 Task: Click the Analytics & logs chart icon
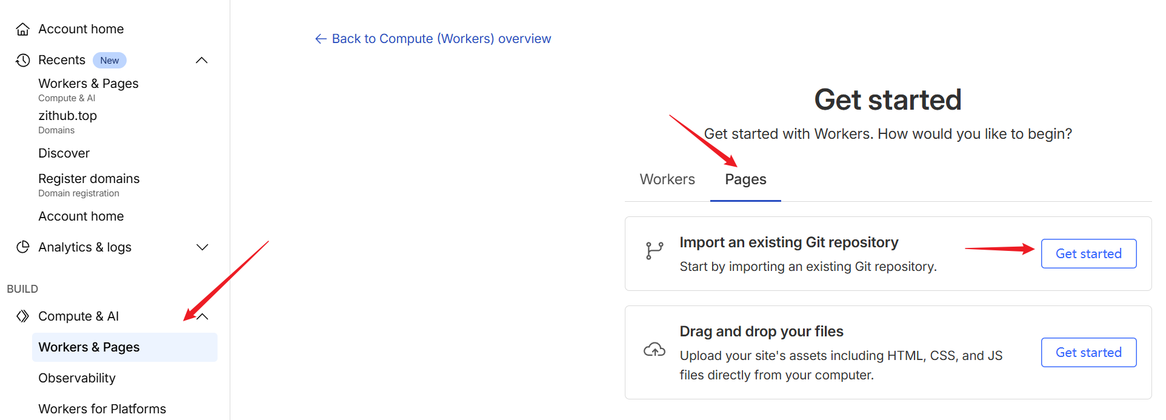point(23,247)
